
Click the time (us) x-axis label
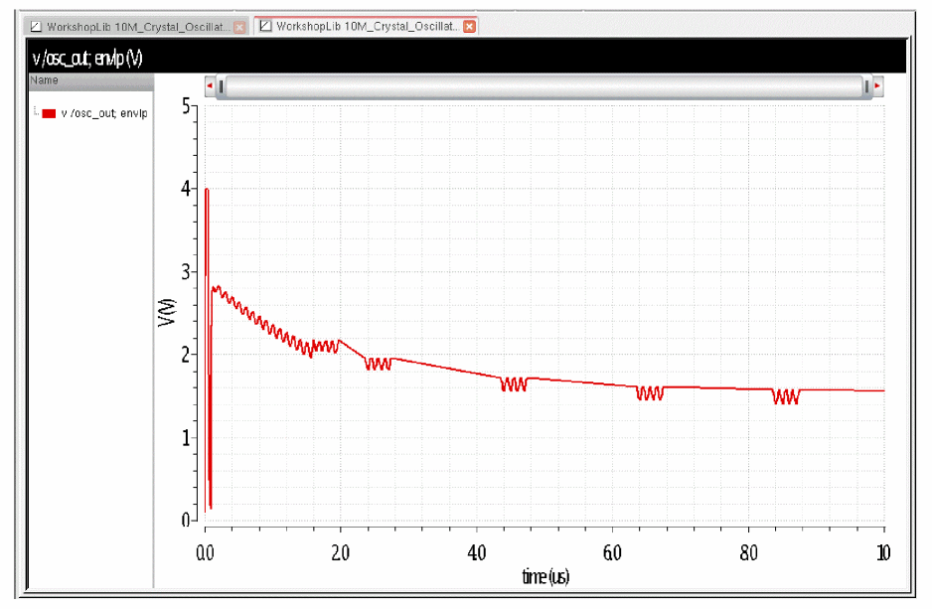coord(545,576)
